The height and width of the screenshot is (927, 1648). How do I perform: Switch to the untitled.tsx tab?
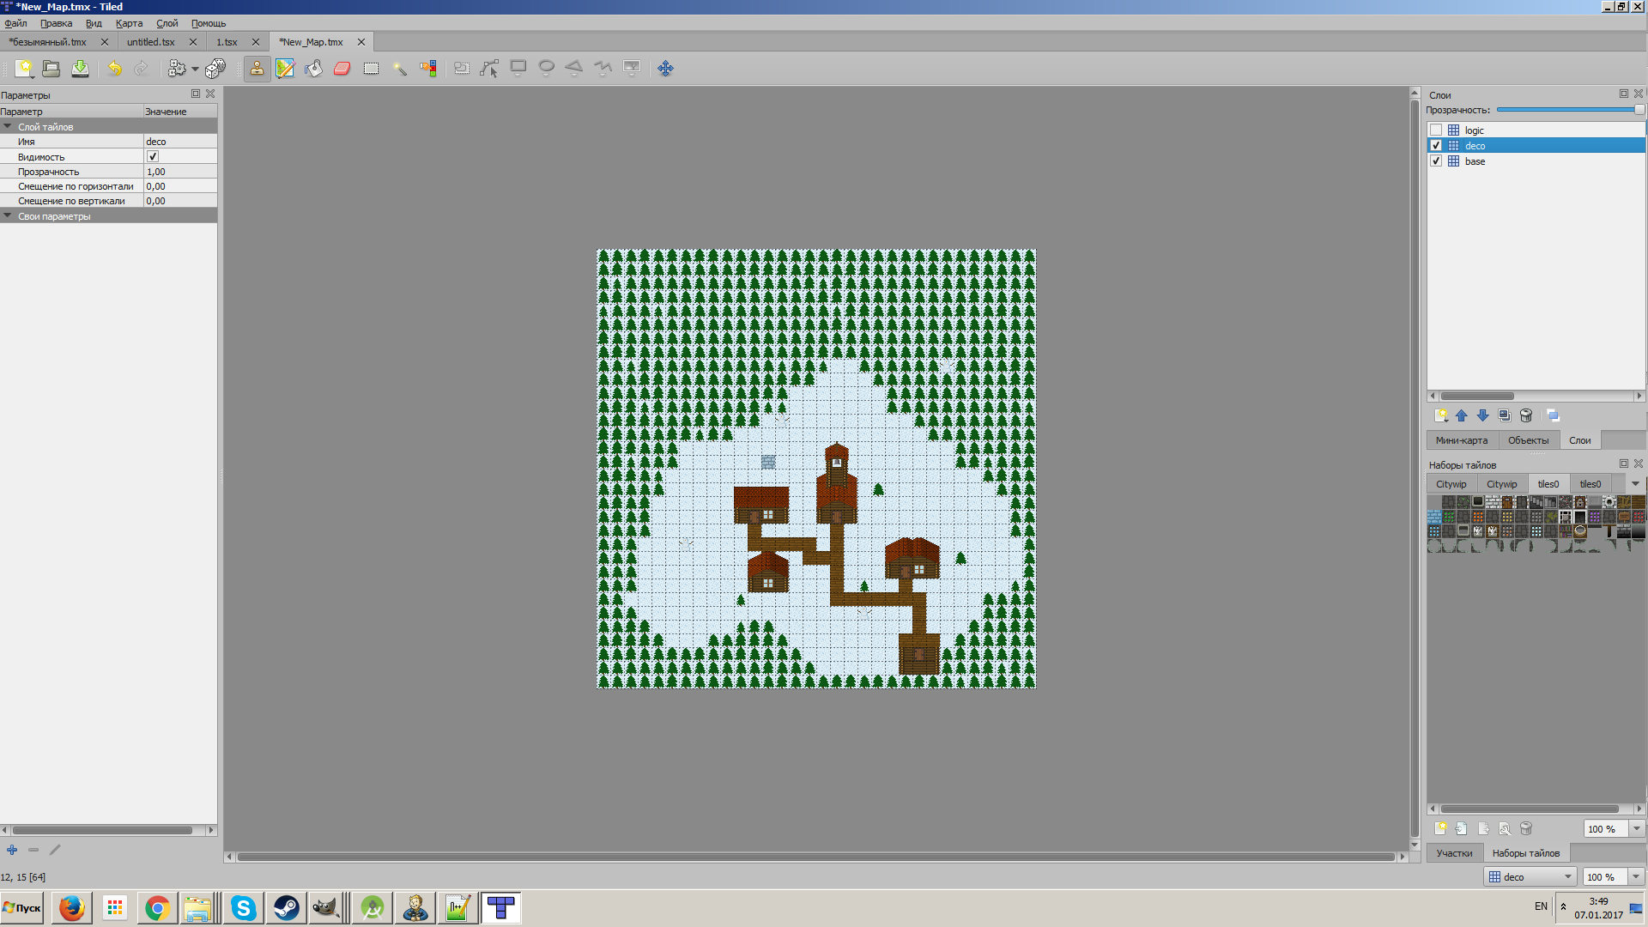pyautogui.click(x=151, y=42)
